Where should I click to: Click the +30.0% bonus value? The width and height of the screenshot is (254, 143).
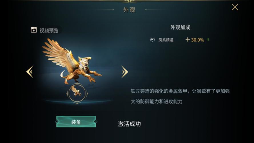[x=195, y=40]
